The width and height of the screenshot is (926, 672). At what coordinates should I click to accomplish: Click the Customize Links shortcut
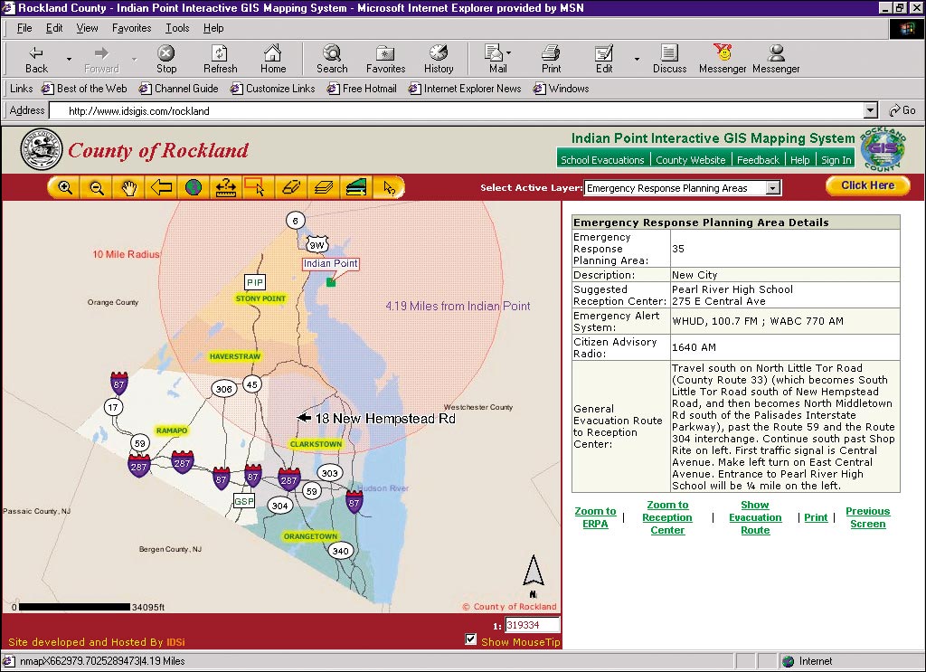click(x=273, y=89)
